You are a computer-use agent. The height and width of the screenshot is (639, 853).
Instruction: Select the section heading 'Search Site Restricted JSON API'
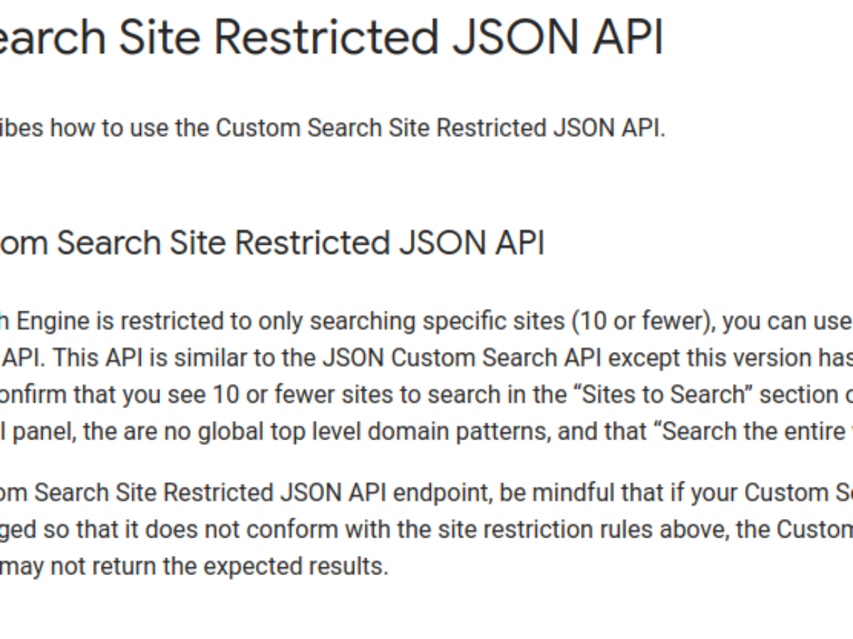click(272, 243)
